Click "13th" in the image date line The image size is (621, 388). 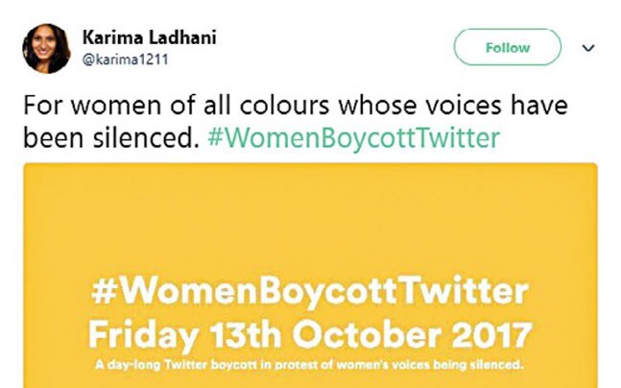242,334
